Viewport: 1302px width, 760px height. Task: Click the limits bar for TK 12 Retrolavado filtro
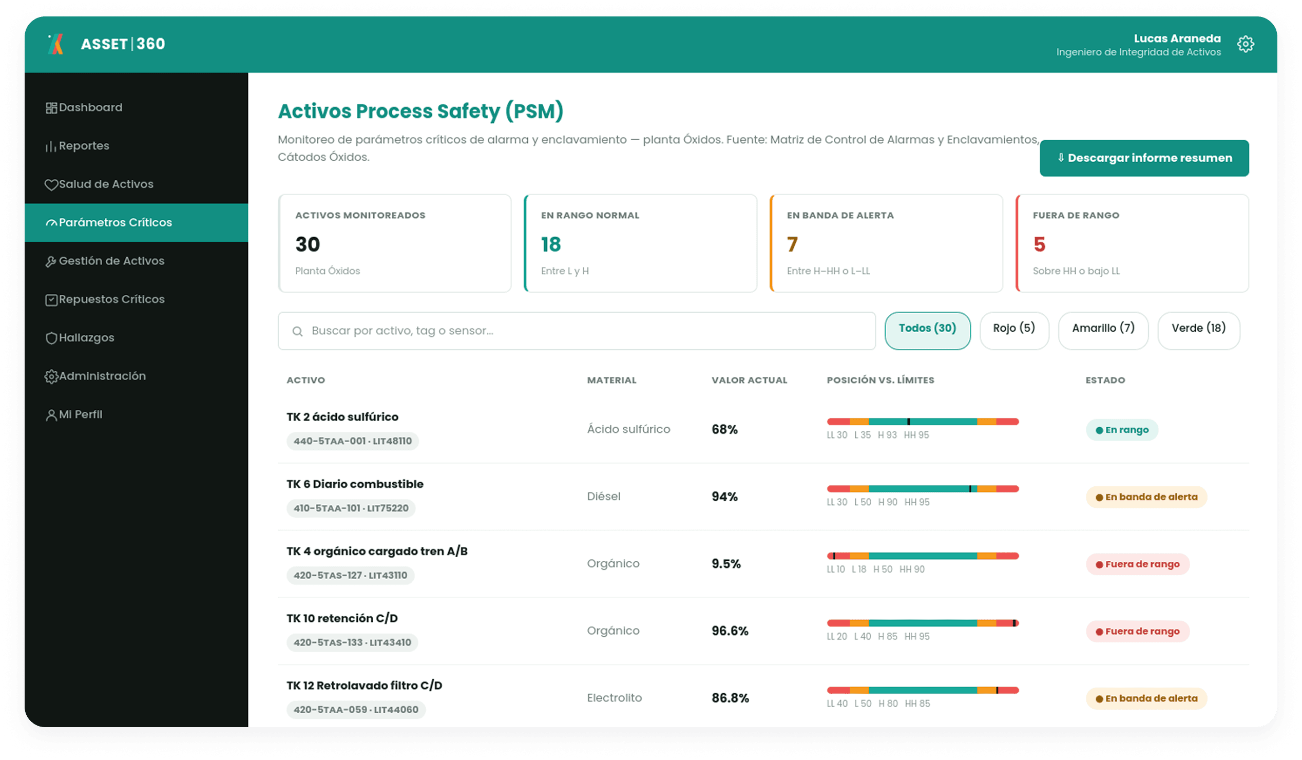coord(923,690)
